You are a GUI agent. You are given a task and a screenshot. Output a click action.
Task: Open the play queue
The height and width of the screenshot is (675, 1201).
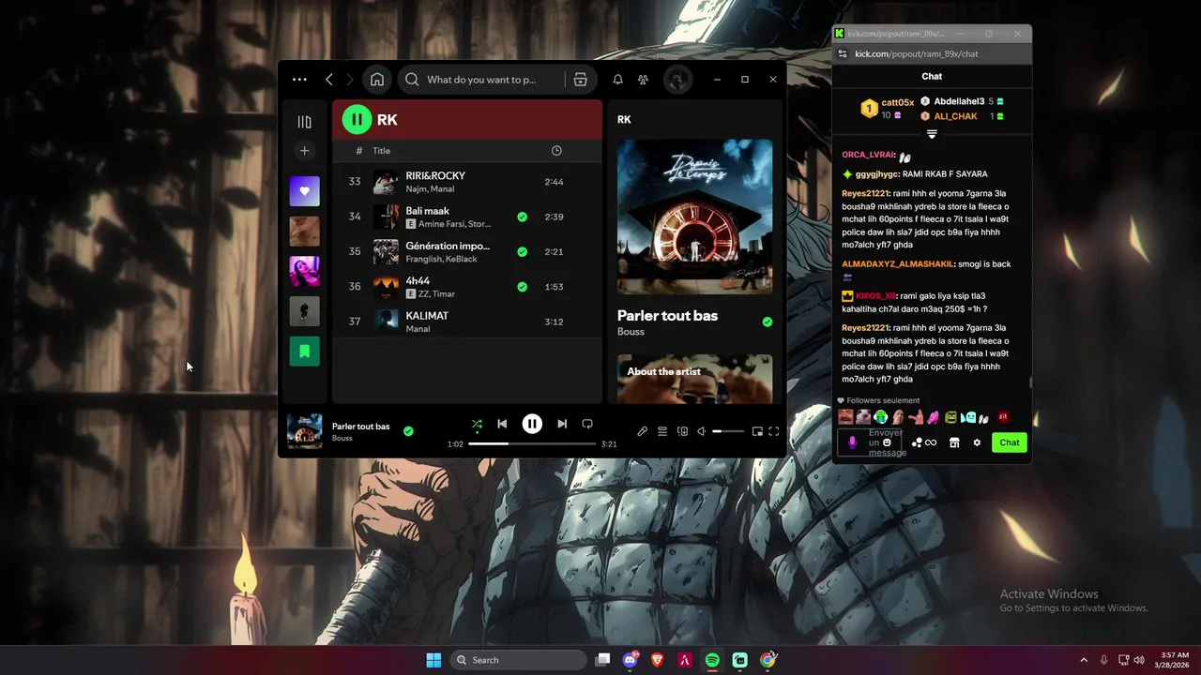tap(662, 431)
